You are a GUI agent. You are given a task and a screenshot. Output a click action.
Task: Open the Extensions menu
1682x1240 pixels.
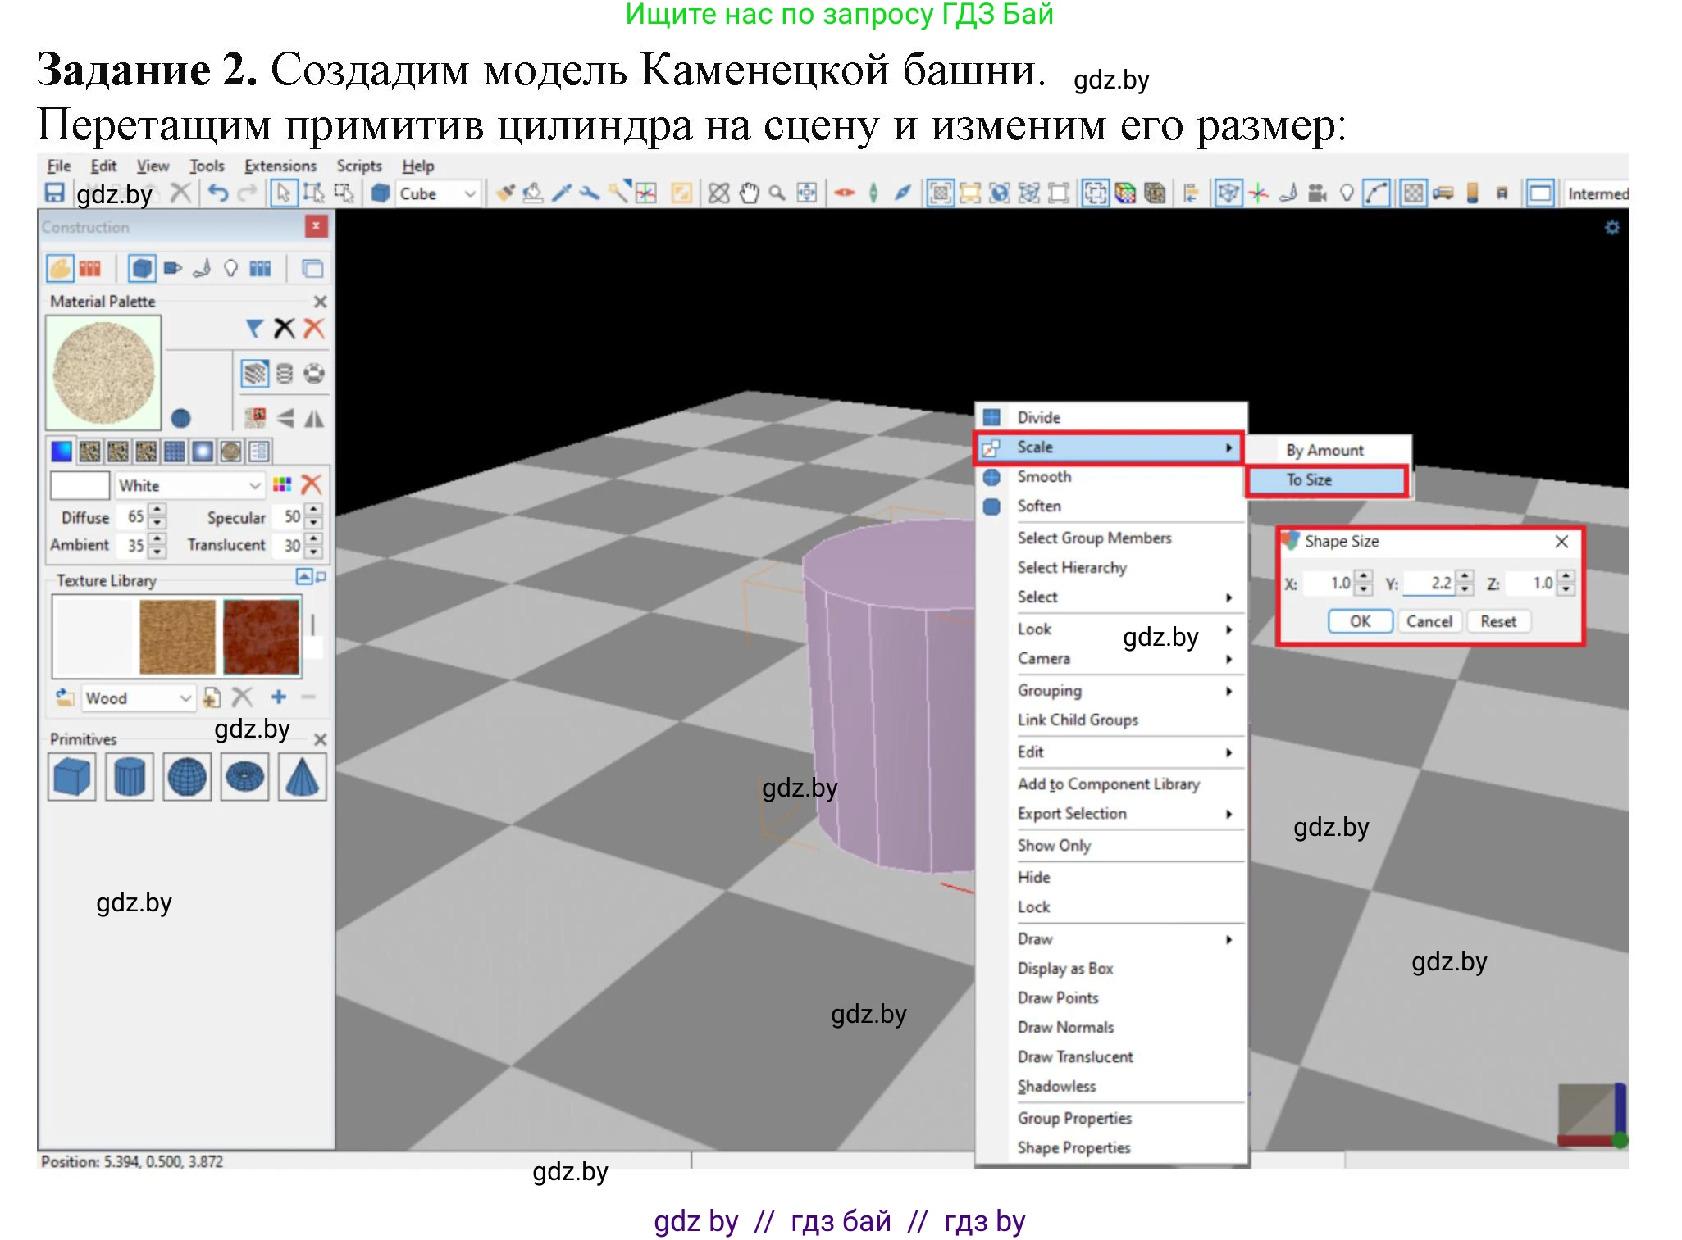click(280, 166)
